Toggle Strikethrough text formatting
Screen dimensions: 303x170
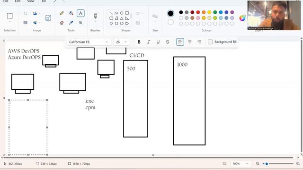(x=168, y=42)
